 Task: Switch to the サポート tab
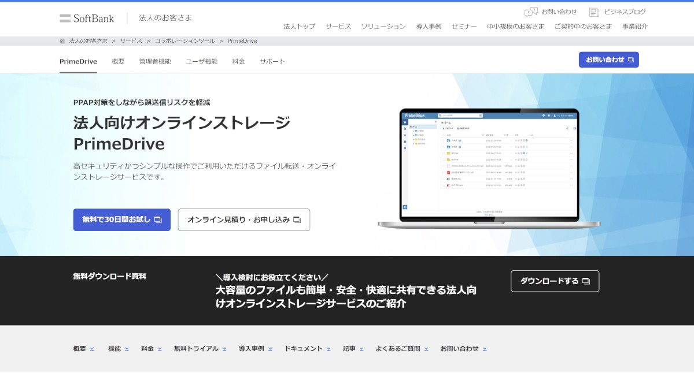(x=272, y=61)
